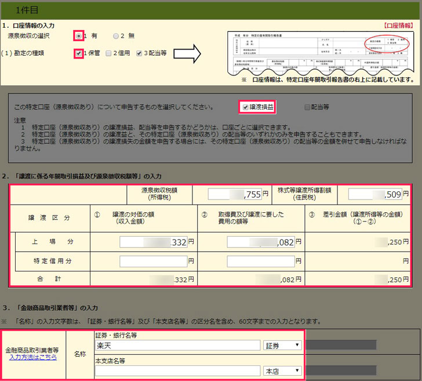Click 上場分 transfer income amount field

pyautogui.click(x=153, y=241)
